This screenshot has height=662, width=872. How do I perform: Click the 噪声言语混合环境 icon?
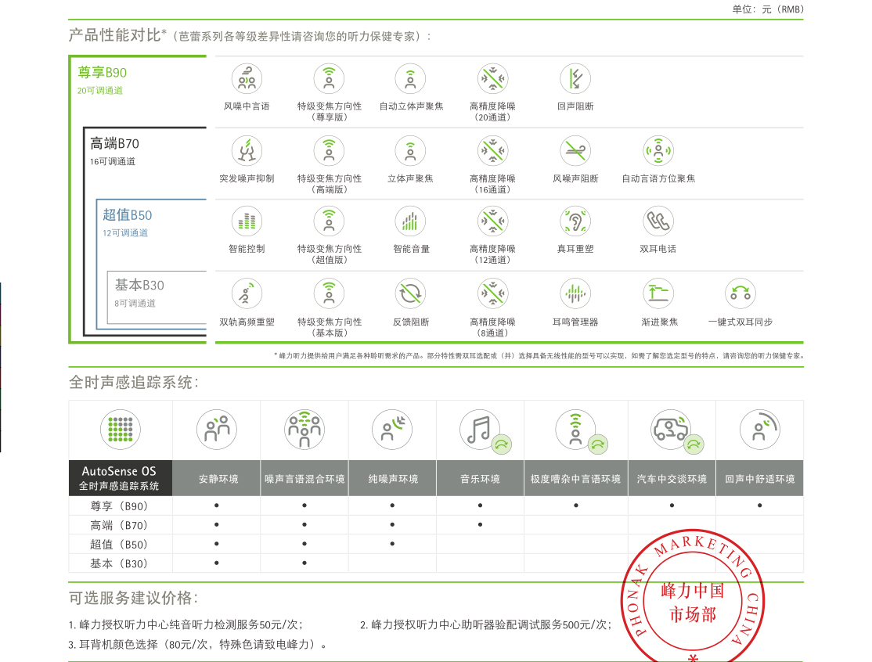click(x=304, y=430)
